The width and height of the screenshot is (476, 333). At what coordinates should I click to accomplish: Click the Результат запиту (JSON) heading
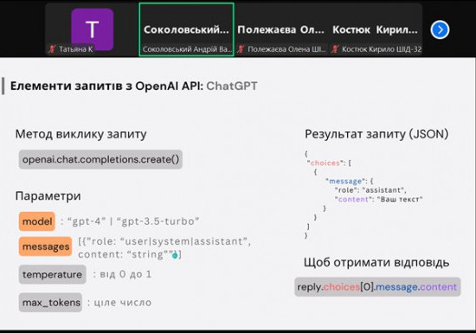pos(376,134)
